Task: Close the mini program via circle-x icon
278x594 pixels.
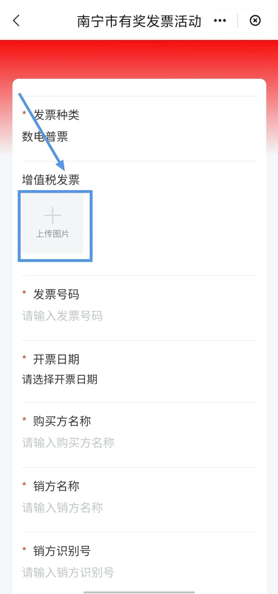Action: click(255, 20)
